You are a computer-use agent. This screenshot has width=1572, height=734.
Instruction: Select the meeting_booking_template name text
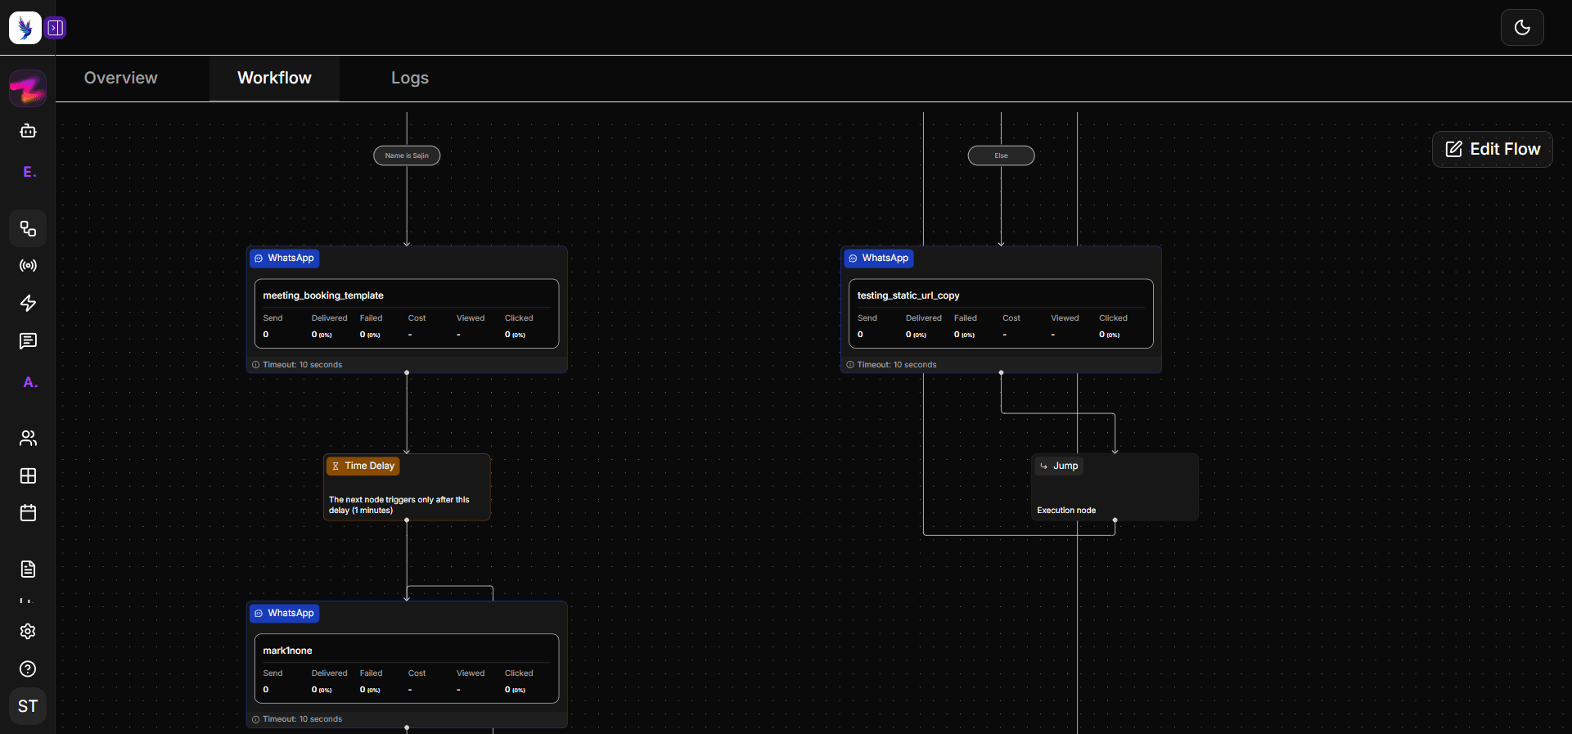(x=323, y=295)
